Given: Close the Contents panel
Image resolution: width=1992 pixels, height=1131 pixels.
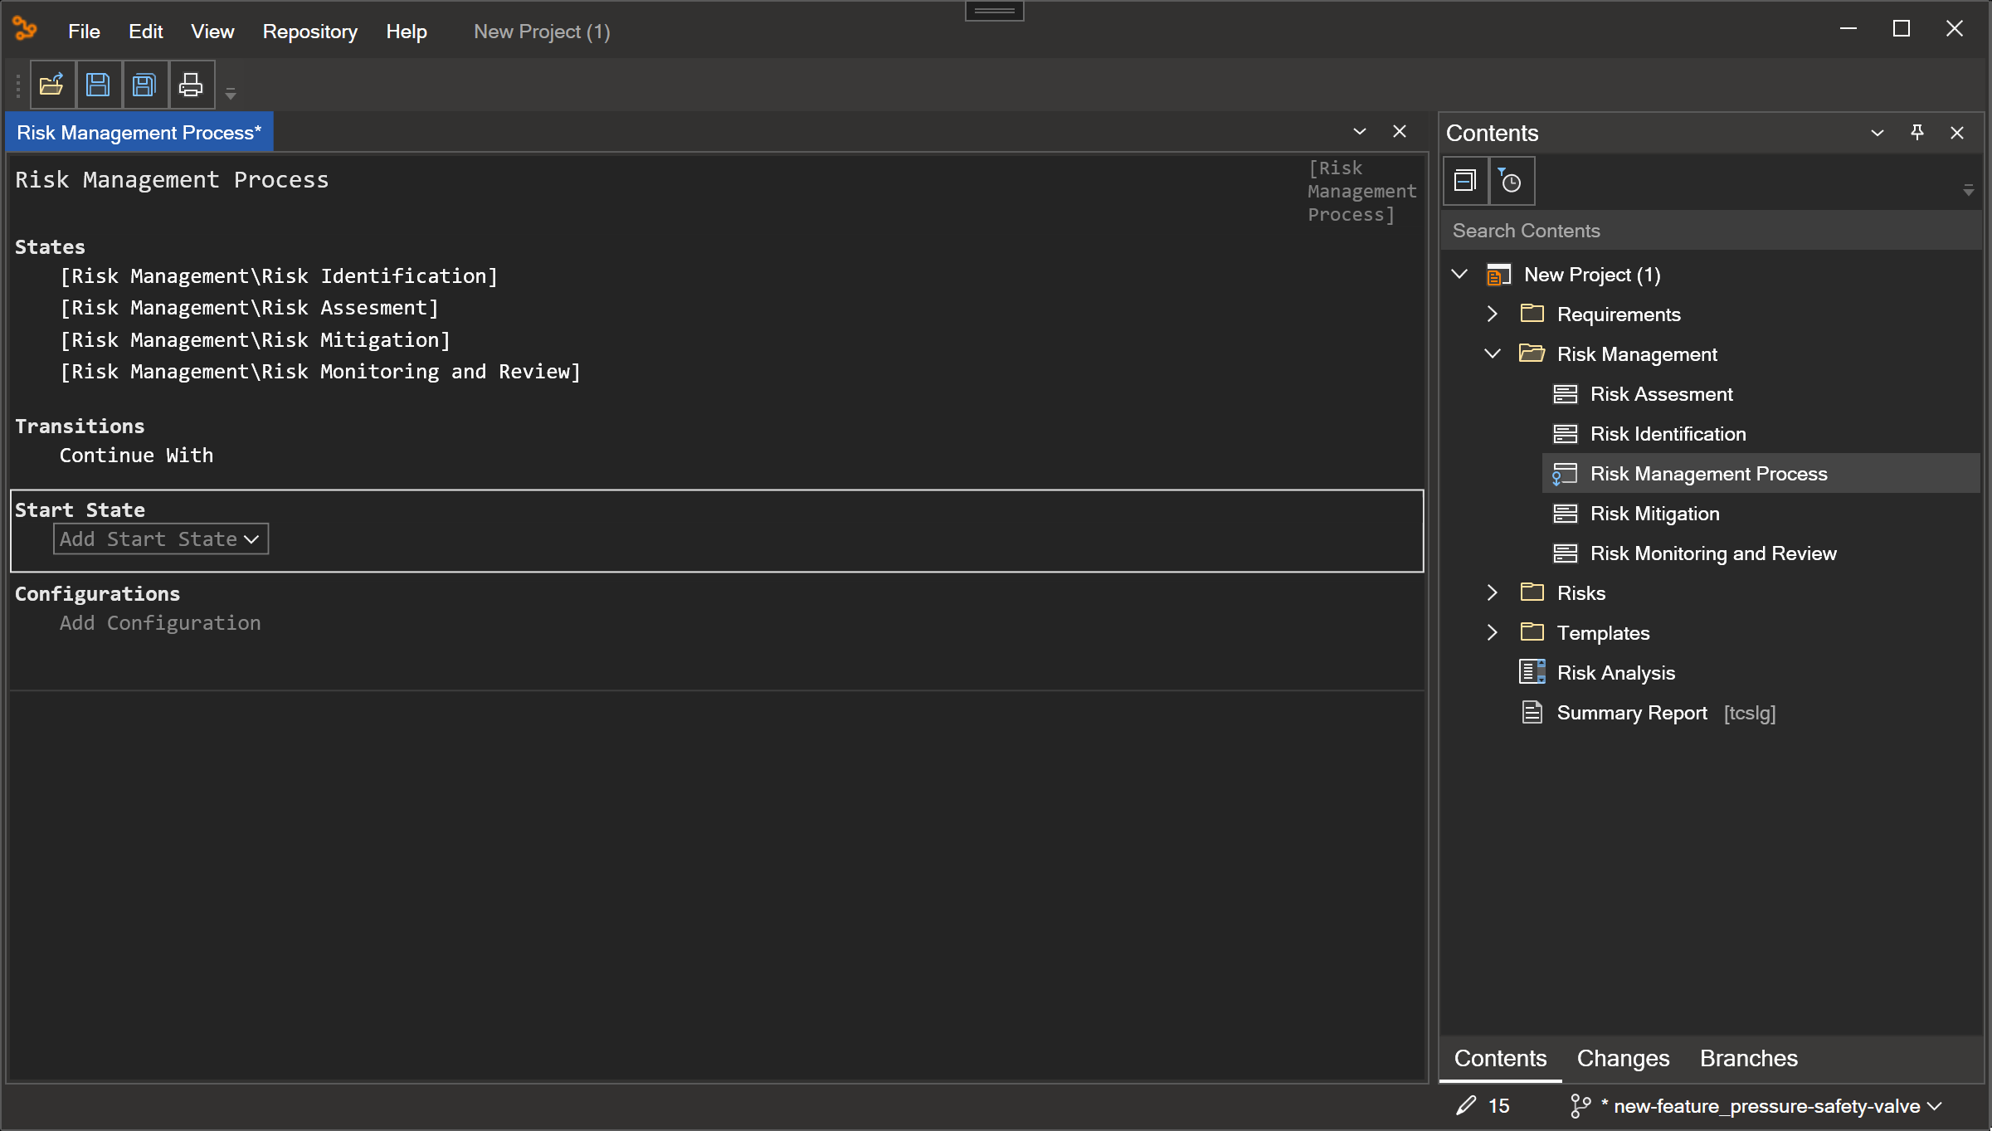Looking at the screenshot, I should tap(1957, 133).
